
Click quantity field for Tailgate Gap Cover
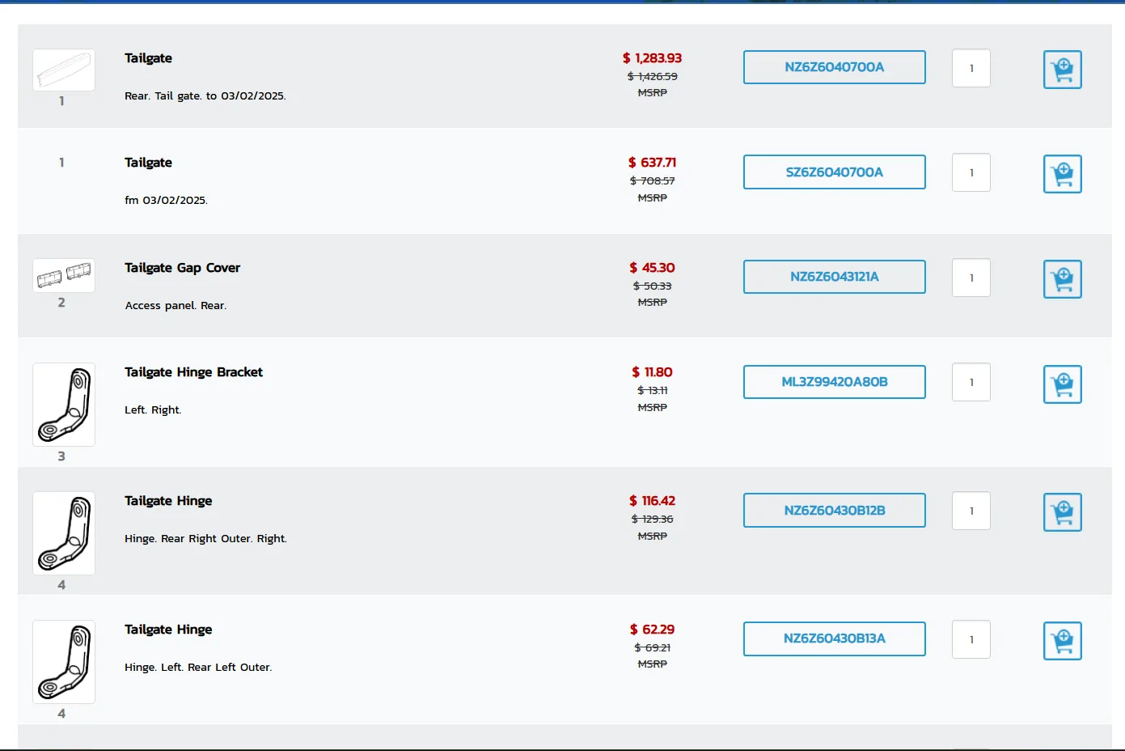click(x=971, y=278)
